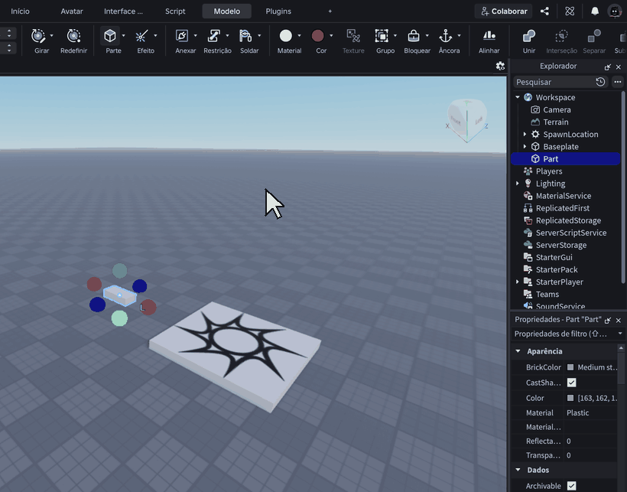Click the search history icon in Explorador

click(x=600, y=82)
